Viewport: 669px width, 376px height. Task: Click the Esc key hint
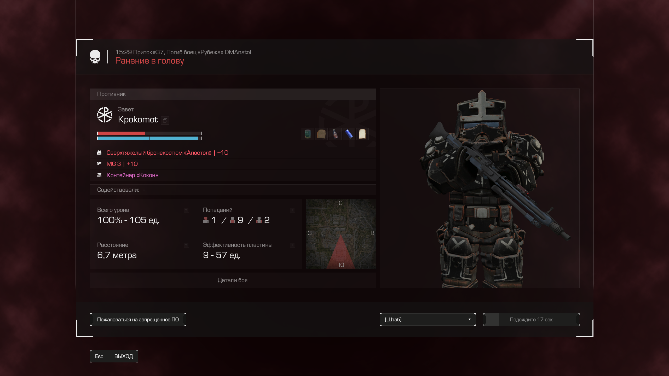coord(99,356)
